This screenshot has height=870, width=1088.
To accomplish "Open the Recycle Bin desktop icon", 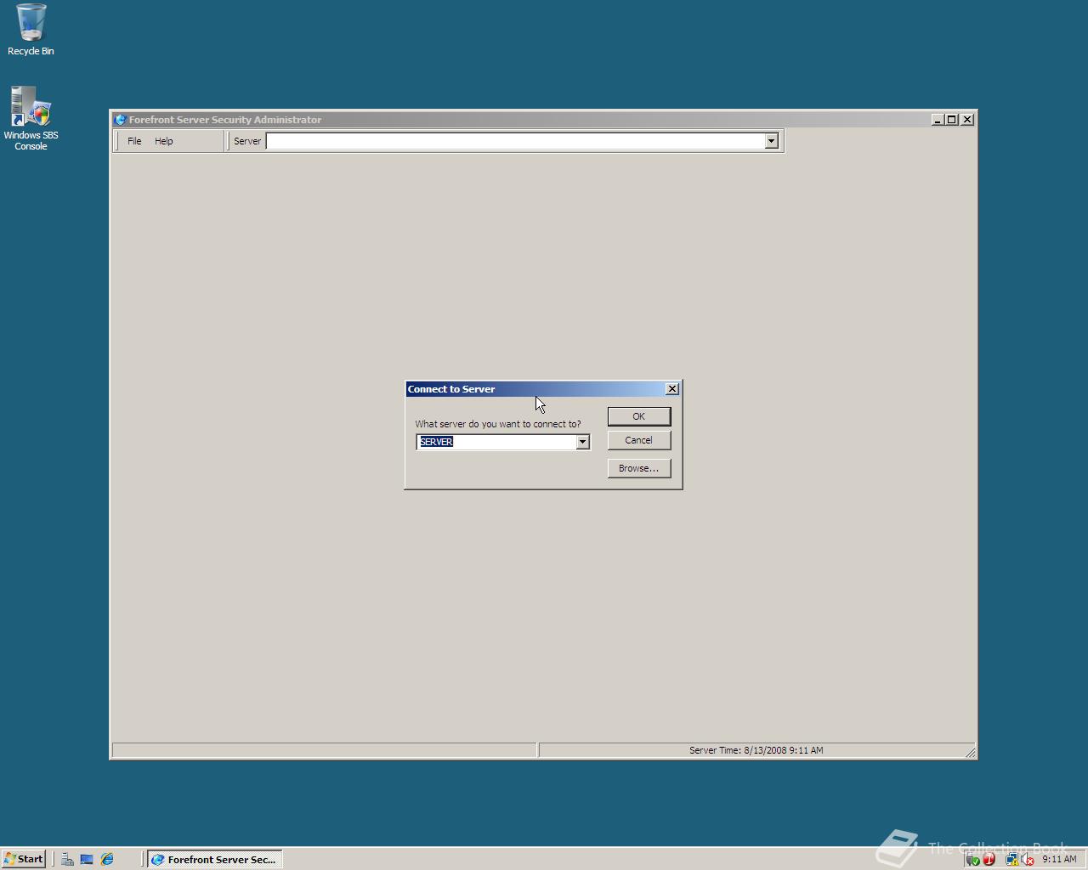I will 31,30.
